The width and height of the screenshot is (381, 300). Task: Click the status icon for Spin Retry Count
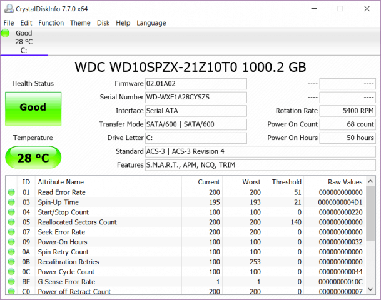tap(11, 252)
